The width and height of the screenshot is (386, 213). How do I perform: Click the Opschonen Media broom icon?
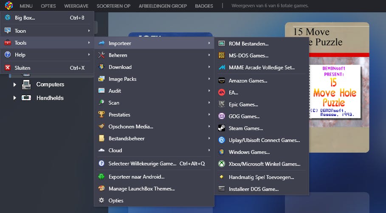coord(101,126)
